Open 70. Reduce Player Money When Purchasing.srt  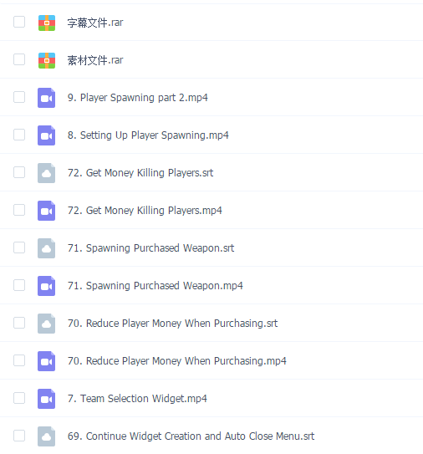172,324
